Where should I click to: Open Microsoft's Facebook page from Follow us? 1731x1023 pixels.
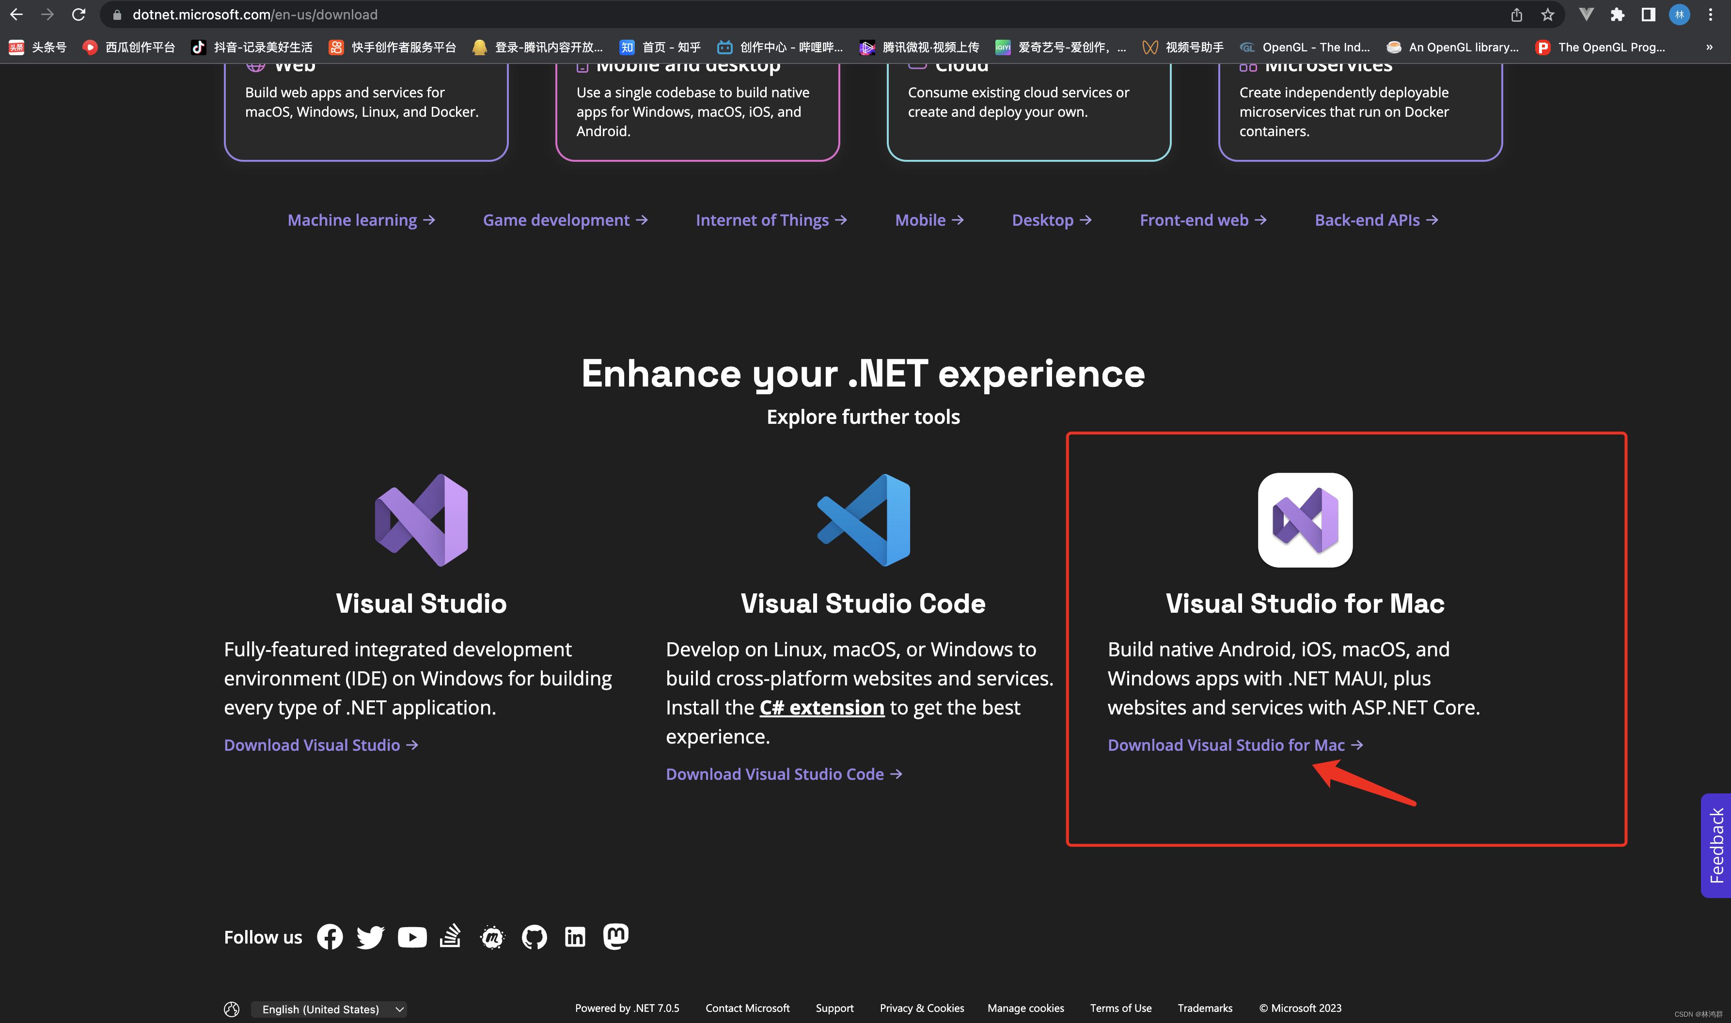click(x=330, y=937)
